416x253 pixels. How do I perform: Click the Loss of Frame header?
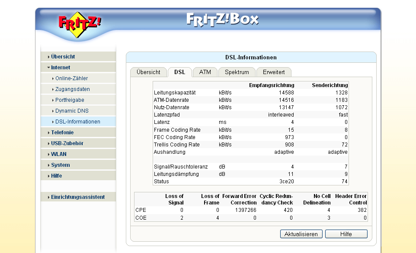coord(210,200)
